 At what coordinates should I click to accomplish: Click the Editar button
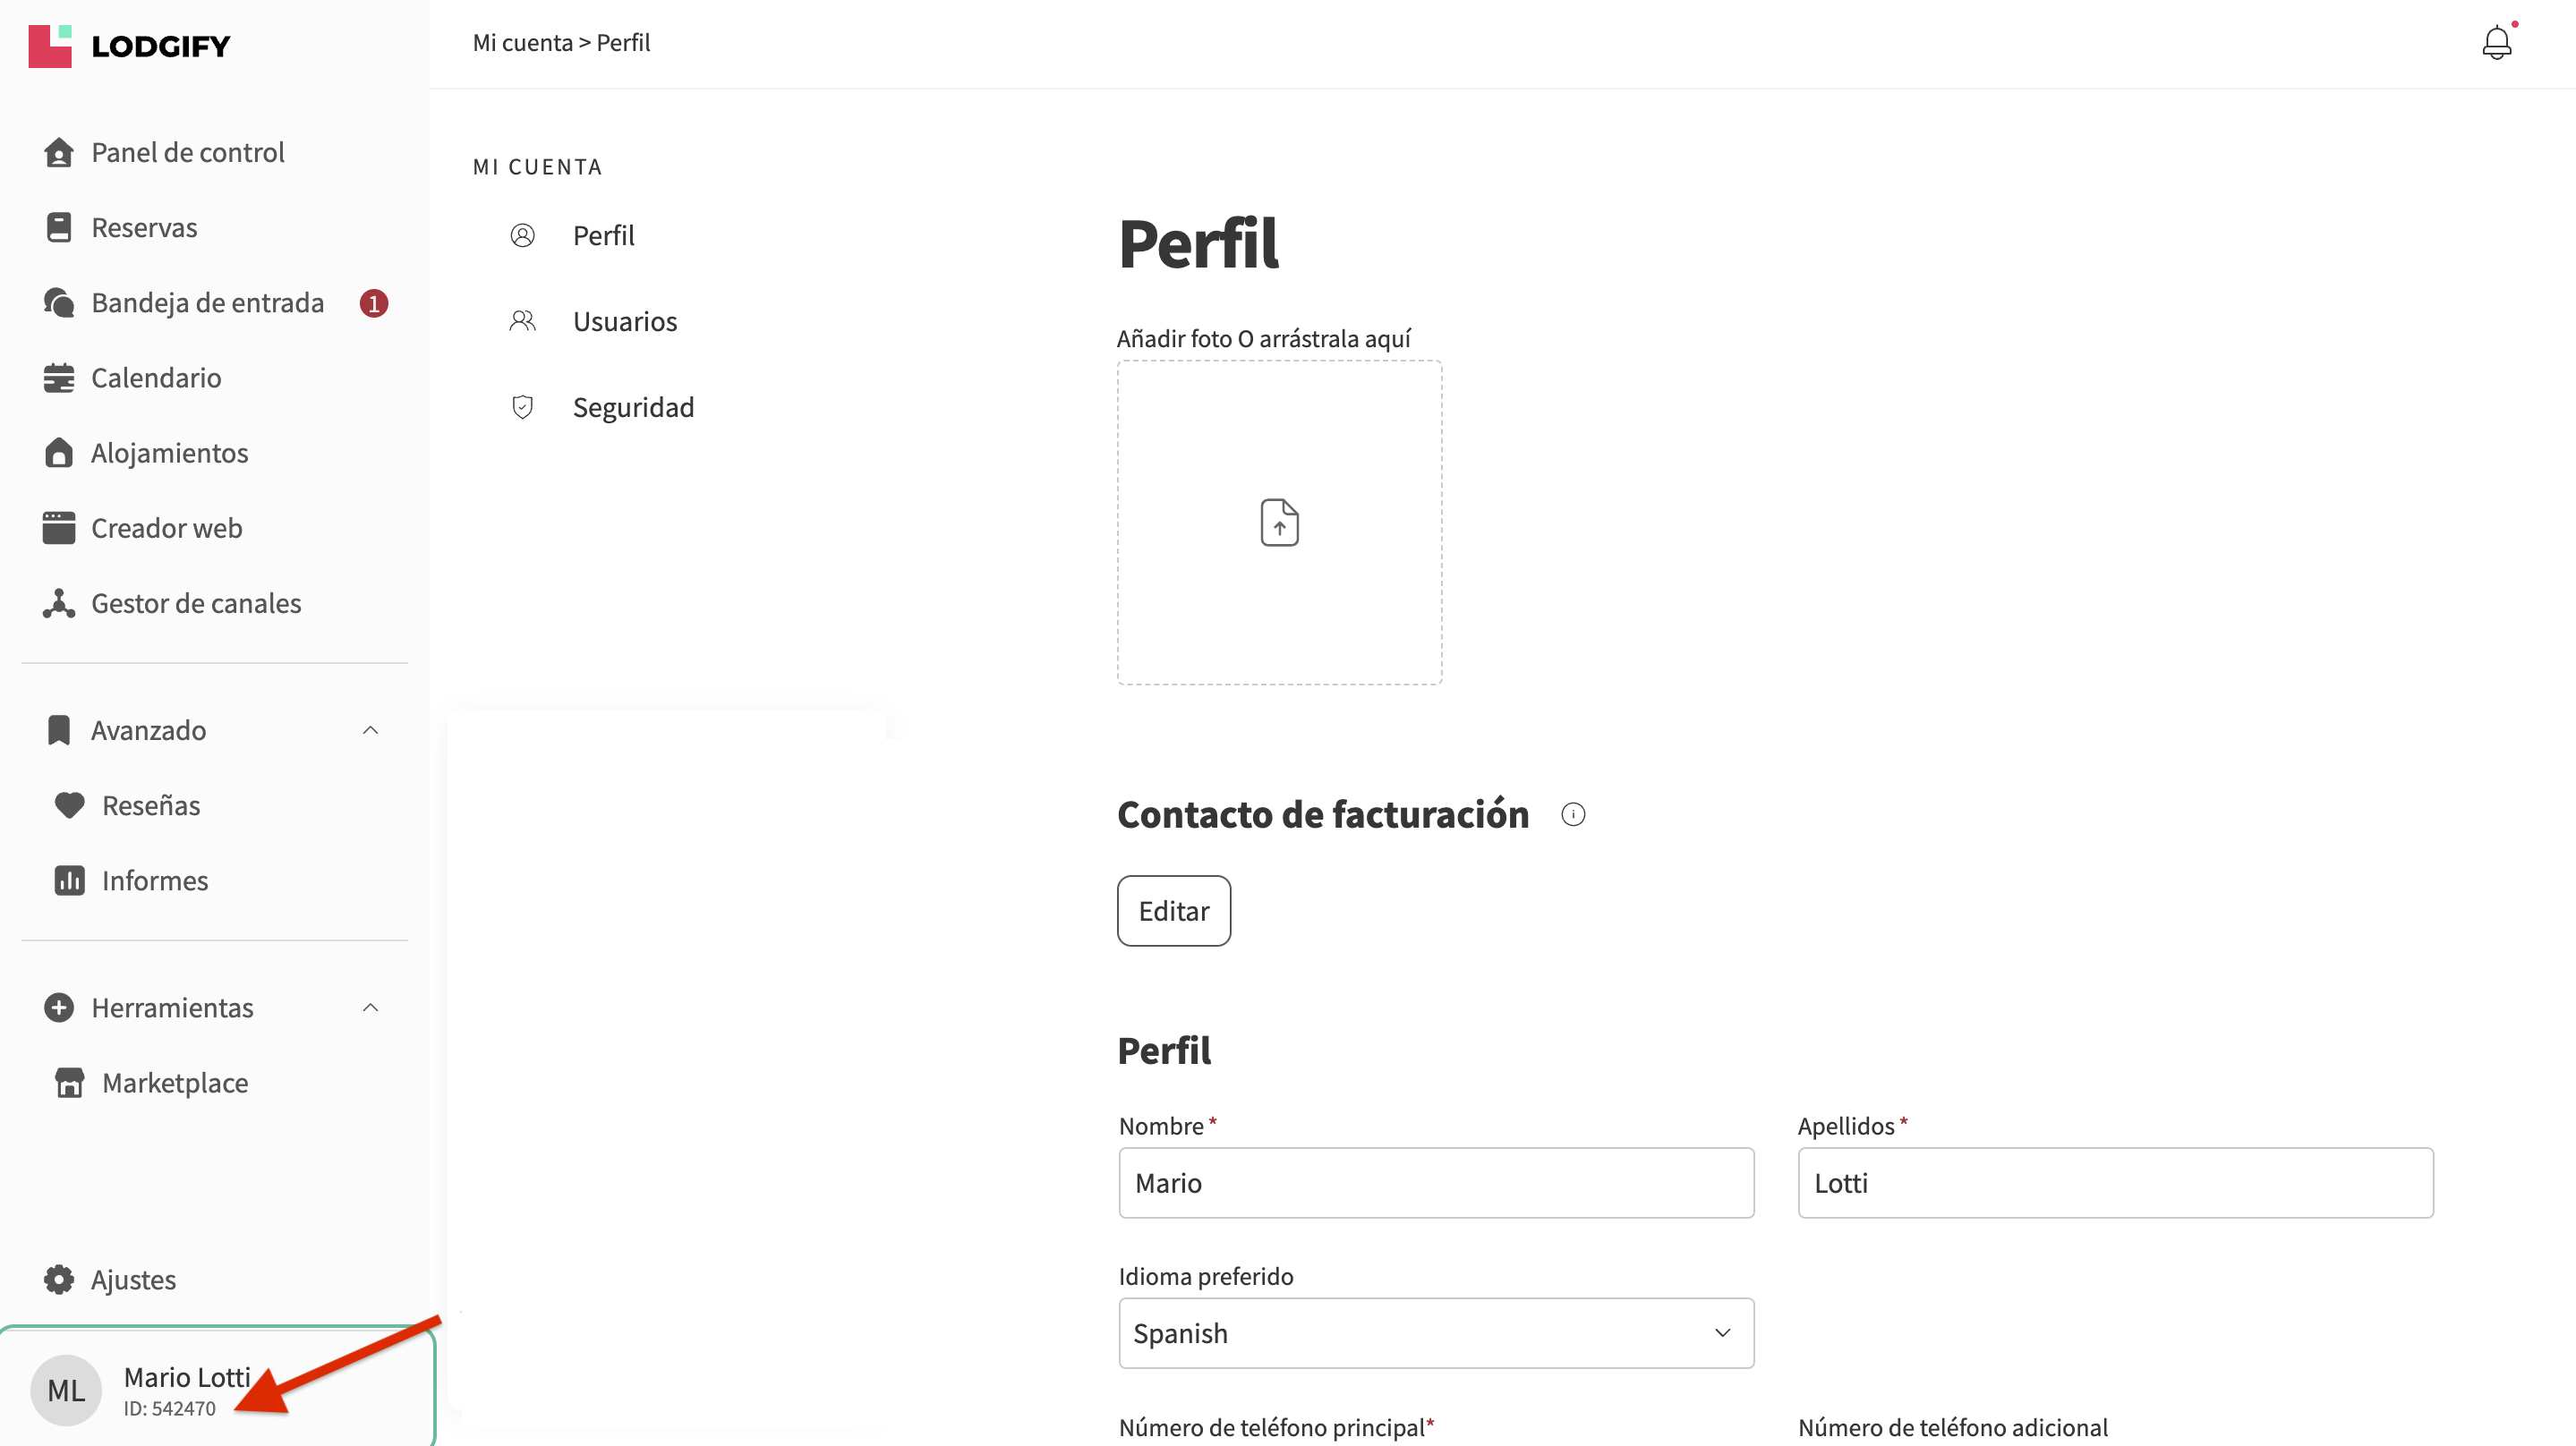[1173, 910]
